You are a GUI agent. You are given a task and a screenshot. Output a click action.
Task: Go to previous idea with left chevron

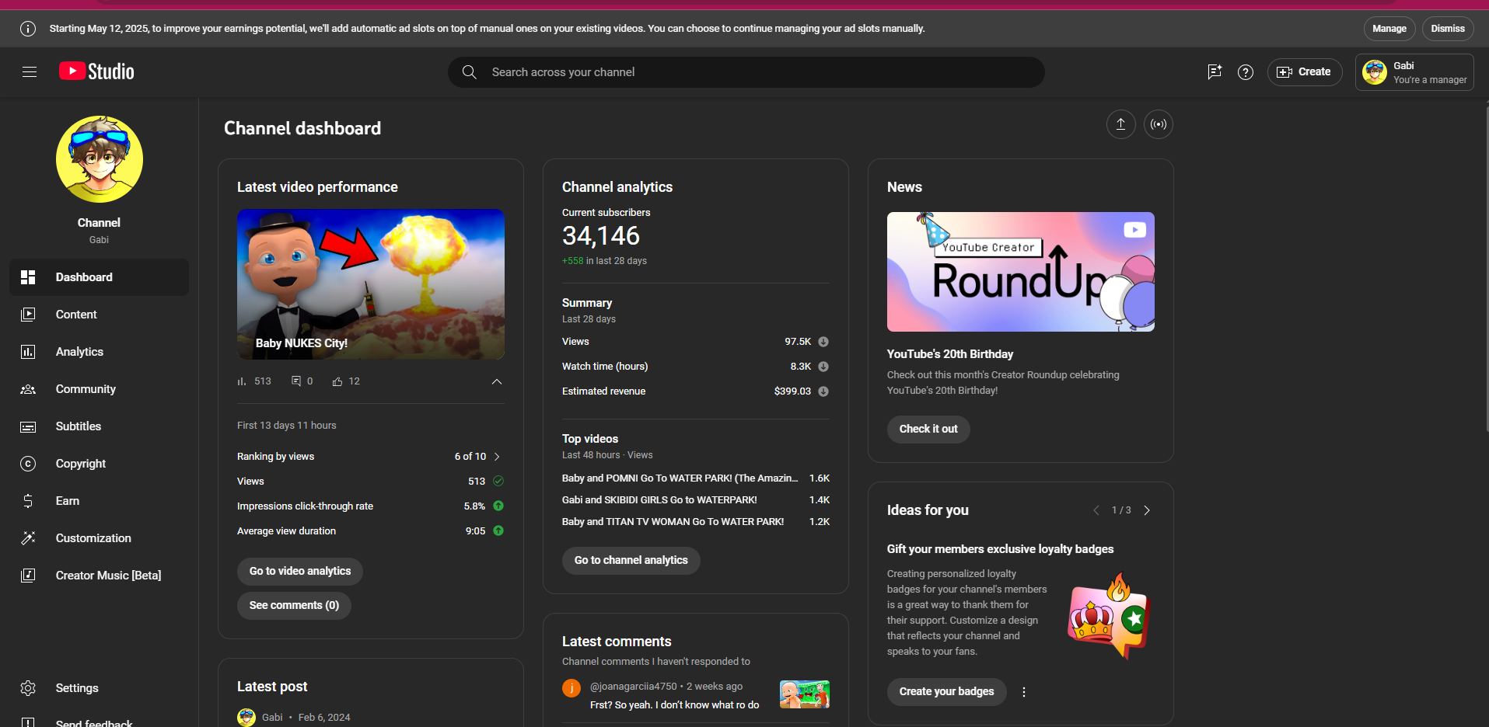1096,510
